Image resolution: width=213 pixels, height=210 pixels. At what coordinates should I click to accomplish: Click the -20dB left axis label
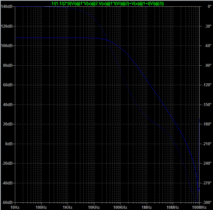click(x=7, y=163)
